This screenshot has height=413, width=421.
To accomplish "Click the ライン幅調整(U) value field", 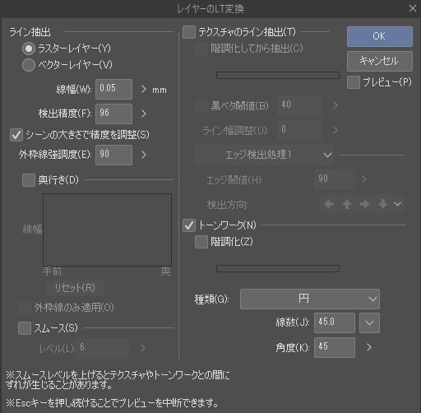I will tap(299, 130).
